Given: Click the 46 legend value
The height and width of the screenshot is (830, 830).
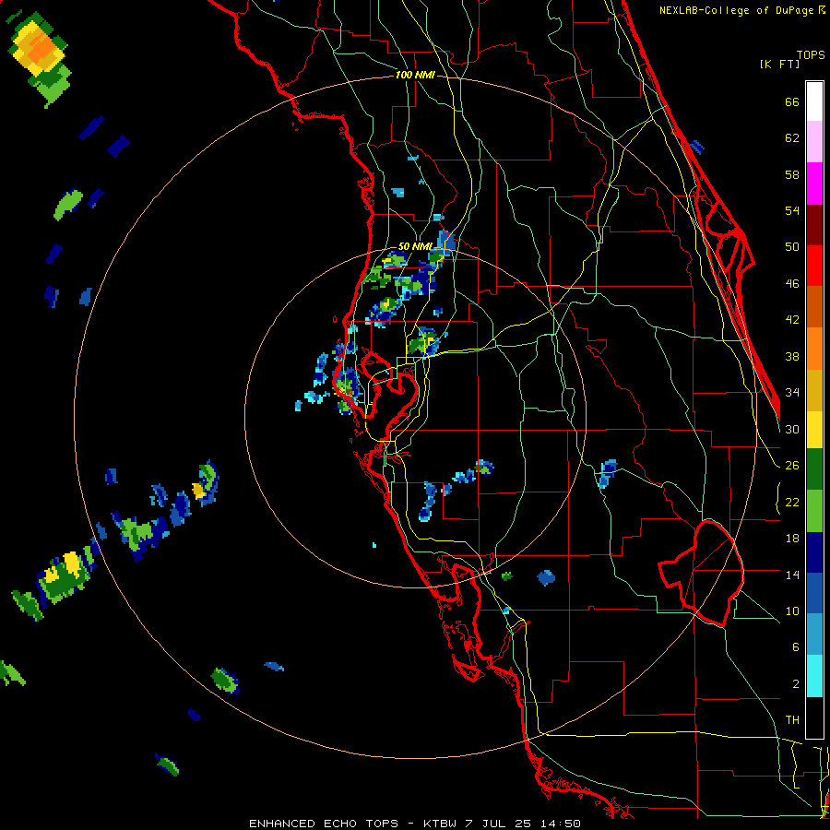Looking at the screenshot, I should click(792, 284).
